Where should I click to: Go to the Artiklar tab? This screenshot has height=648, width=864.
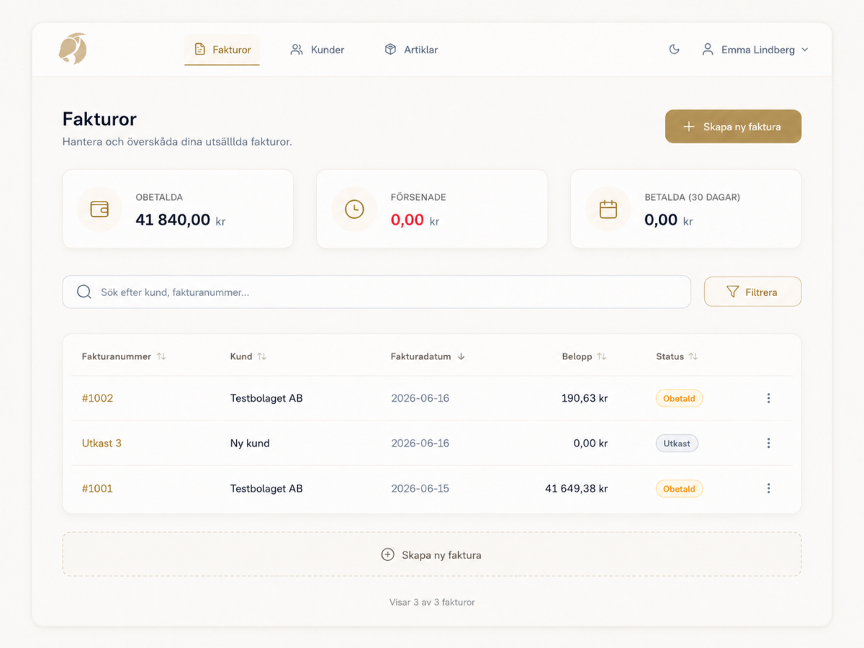click(x=411, y=50)
